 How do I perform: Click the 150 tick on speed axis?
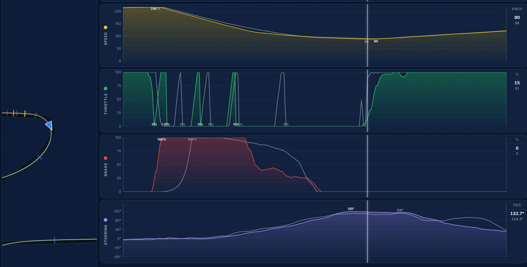pos(118,24)
